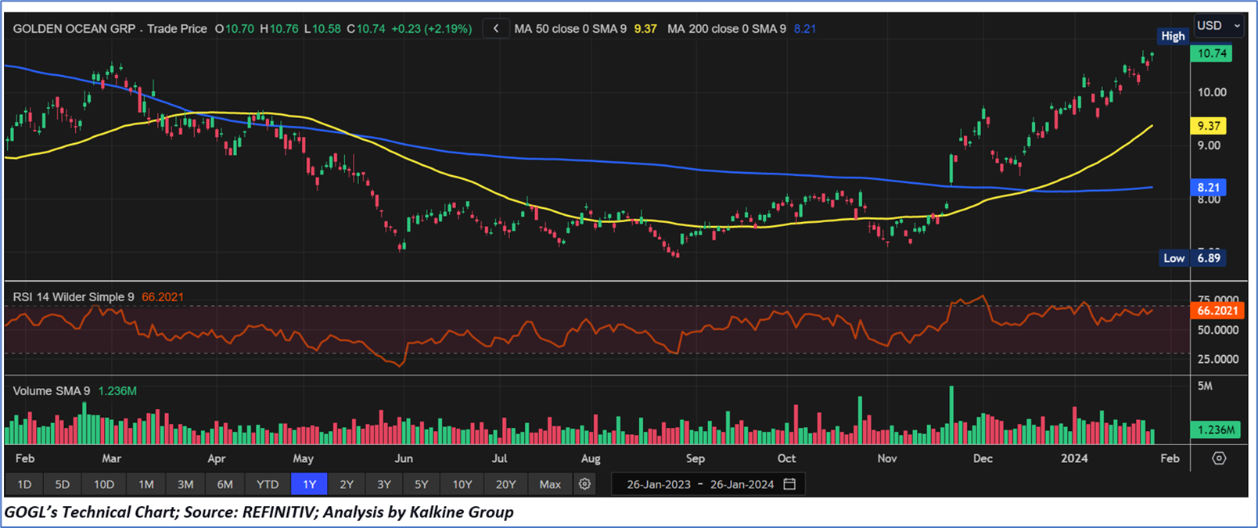Switch to the 6M range
The width and height of the screenshot is (1258, 528).
coord(225,484)
